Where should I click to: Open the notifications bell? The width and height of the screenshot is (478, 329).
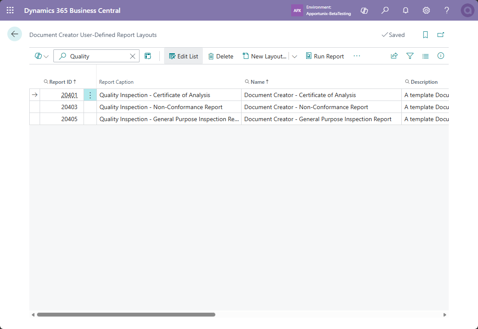click(x=406, y=10)
